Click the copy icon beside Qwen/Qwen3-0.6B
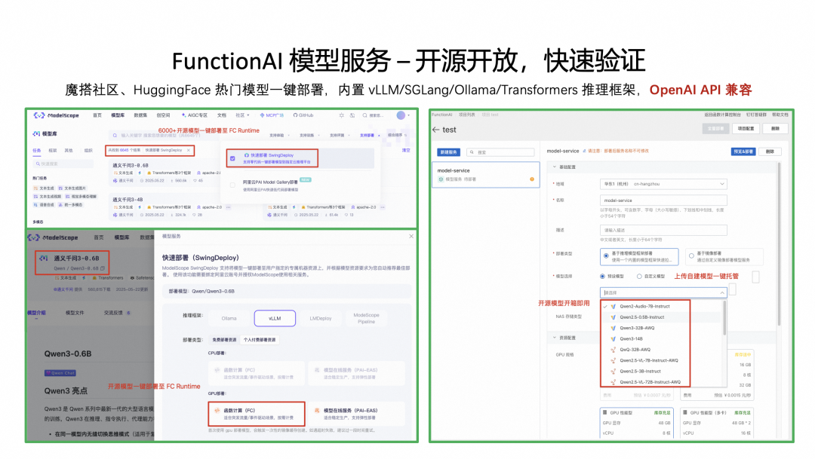815x459 pixels. point(103,268)
